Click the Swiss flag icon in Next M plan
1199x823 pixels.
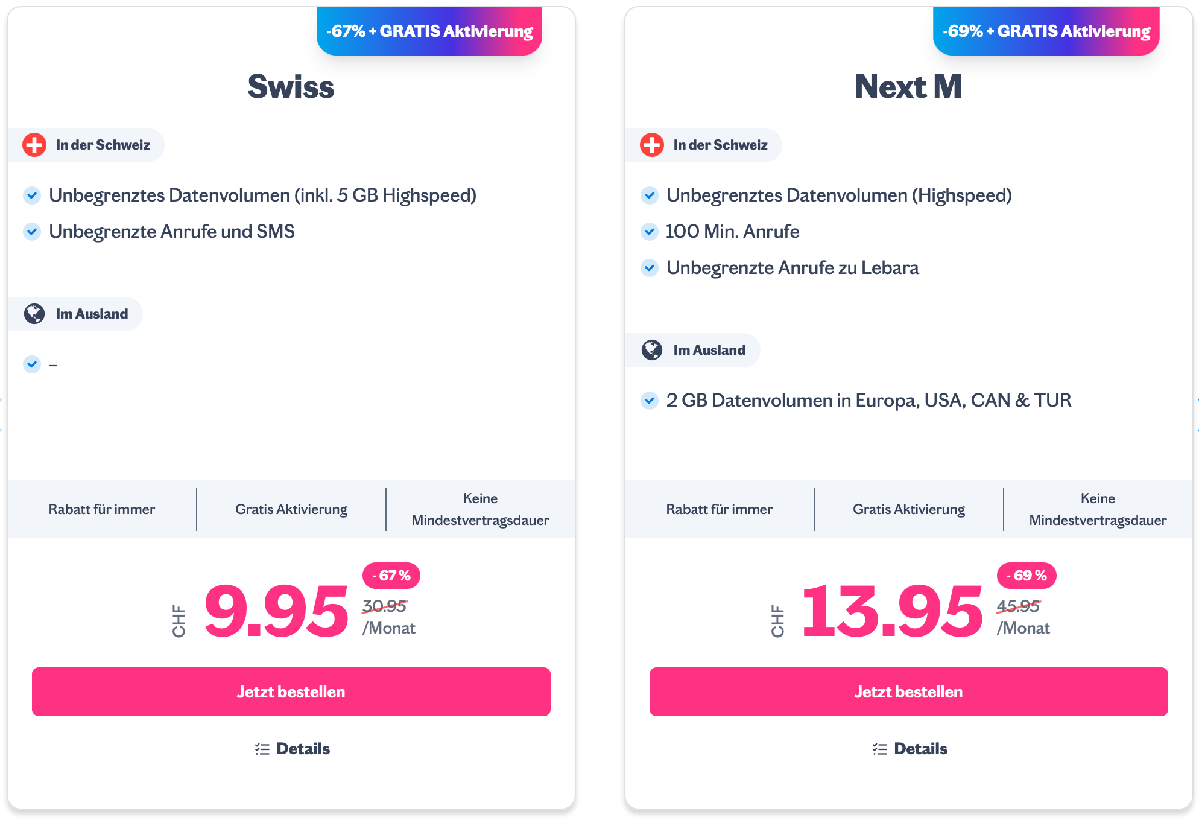(x=652, y=145)
